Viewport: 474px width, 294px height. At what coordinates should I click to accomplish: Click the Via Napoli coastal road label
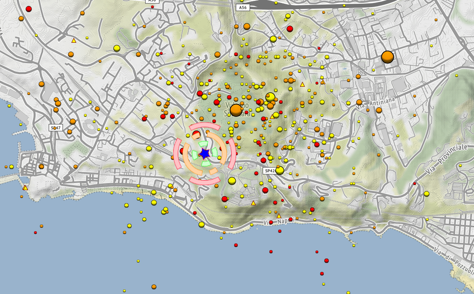point(279,222)
